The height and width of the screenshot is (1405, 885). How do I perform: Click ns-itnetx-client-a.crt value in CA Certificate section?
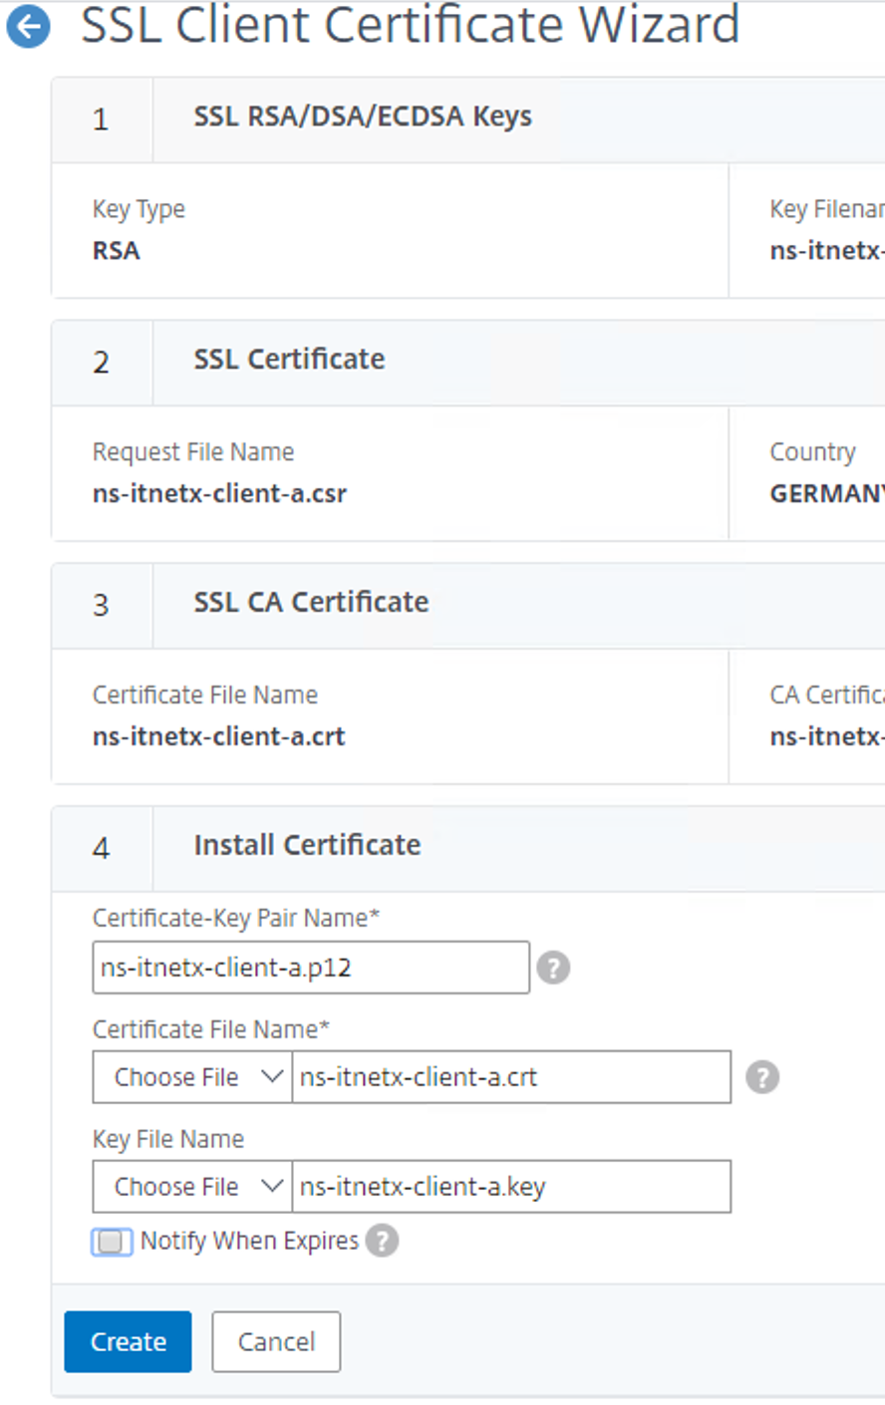click(x=218, y=737)
